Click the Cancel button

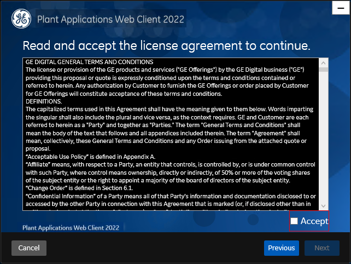pos(29,248)
